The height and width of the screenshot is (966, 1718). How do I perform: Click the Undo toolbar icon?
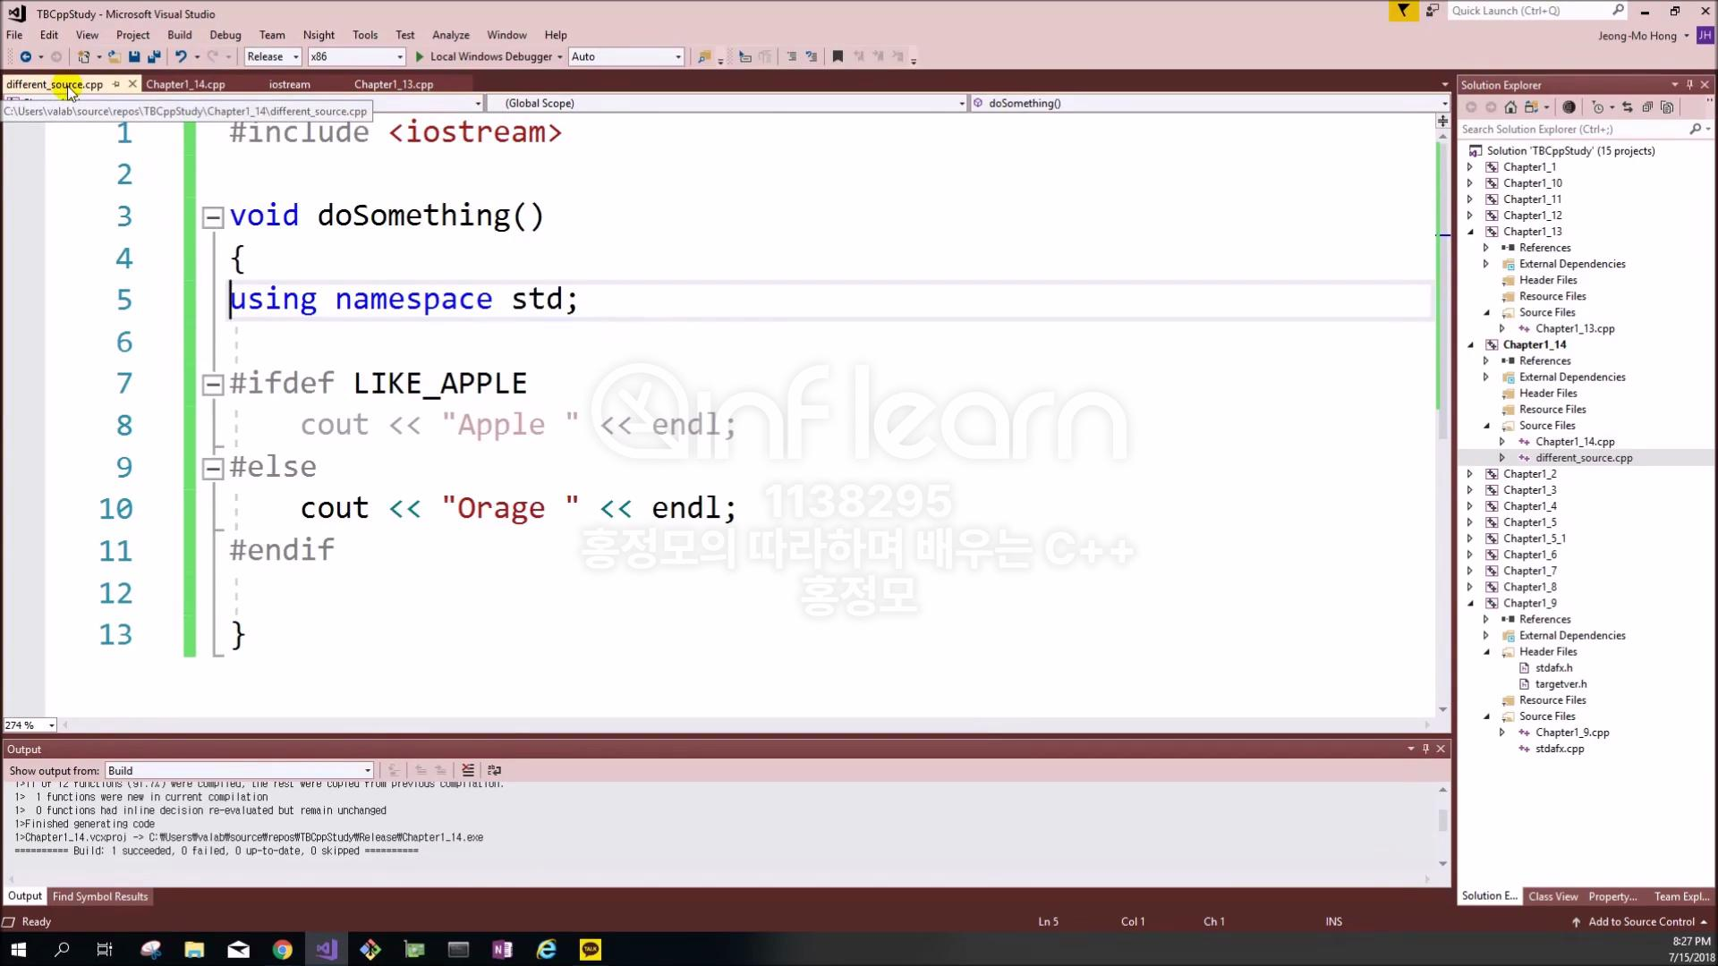pyautogui.click(x=181, y=56)
